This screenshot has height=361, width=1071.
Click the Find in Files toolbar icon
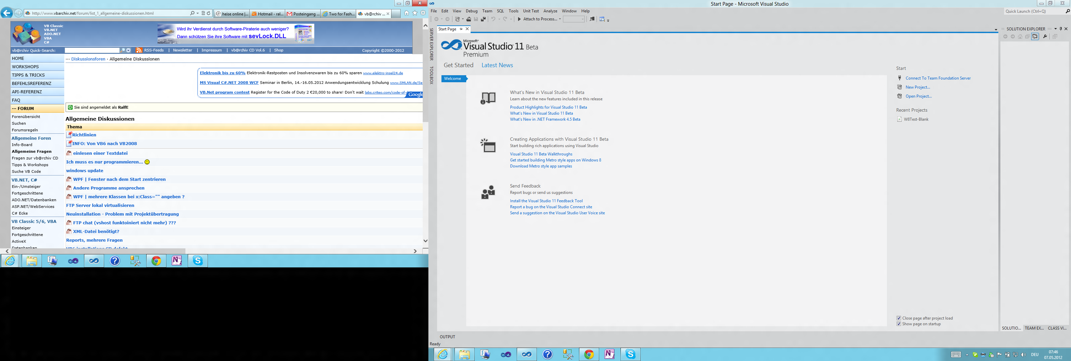(592, 19)
